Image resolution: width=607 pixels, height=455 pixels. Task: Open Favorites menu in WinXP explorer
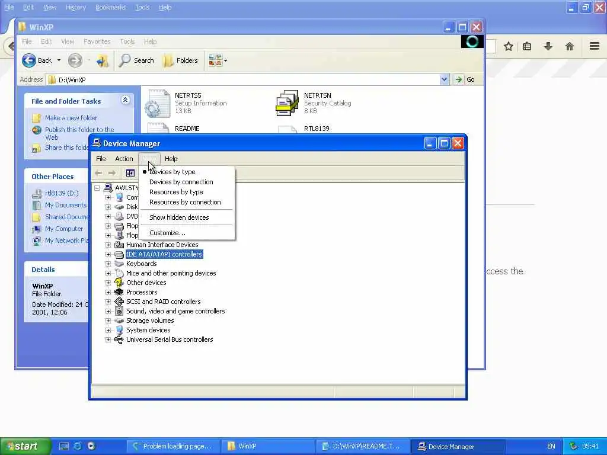coord(97,41)
